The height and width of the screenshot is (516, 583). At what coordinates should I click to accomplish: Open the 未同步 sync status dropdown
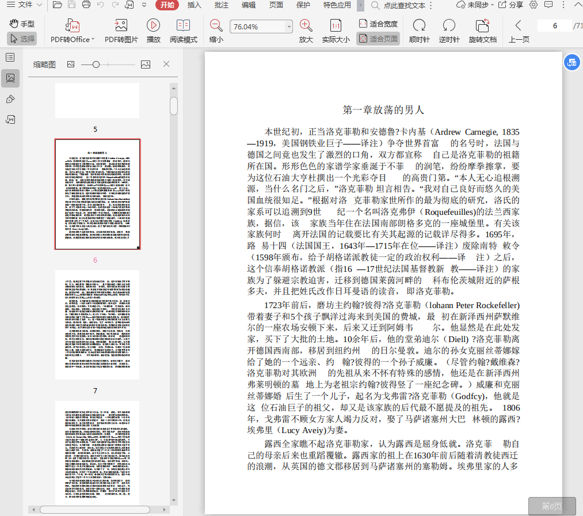tap(475, 5)
